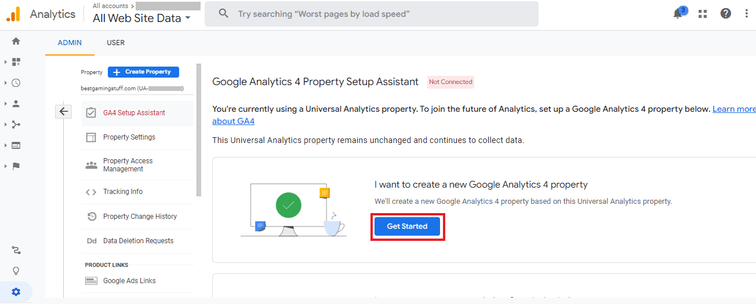Screen dimensions: 756x304
Task: Expand the Realtime section arrow
Action: (6, 83)
